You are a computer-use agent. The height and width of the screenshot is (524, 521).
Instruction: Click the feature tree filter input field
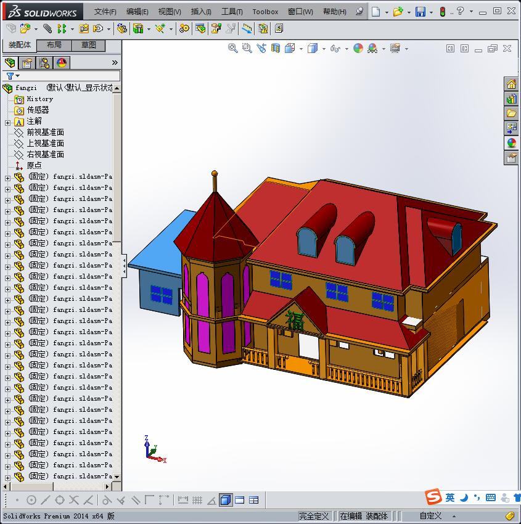[61, 76]
